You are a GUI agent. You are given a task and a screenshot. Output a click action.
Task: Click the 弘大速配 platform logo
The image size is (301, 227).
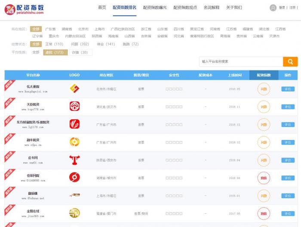[x=74, y=89]
